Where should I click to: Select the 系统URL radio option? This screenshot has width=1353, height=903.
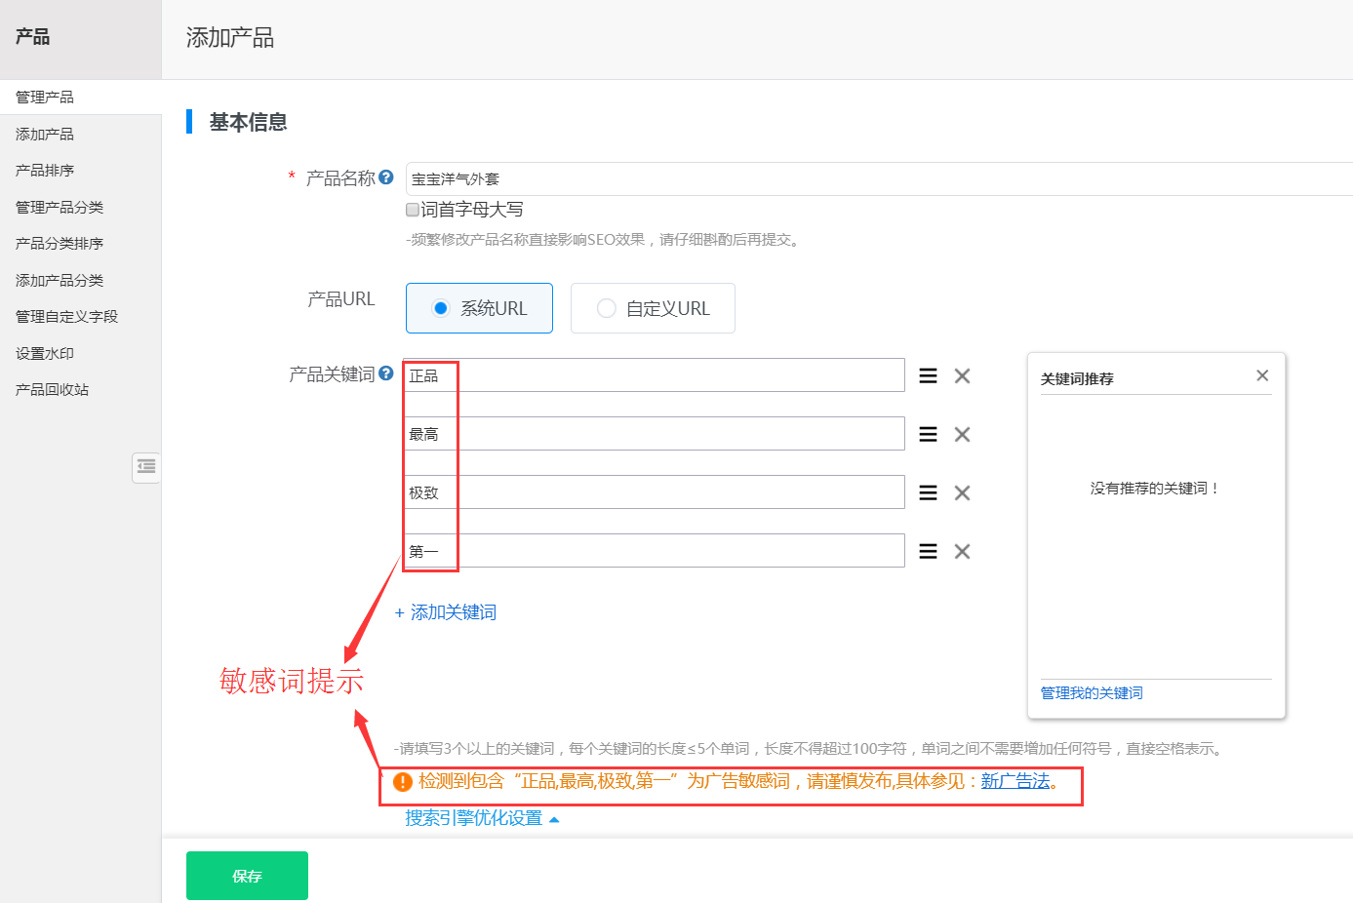[x=441, y=308]
